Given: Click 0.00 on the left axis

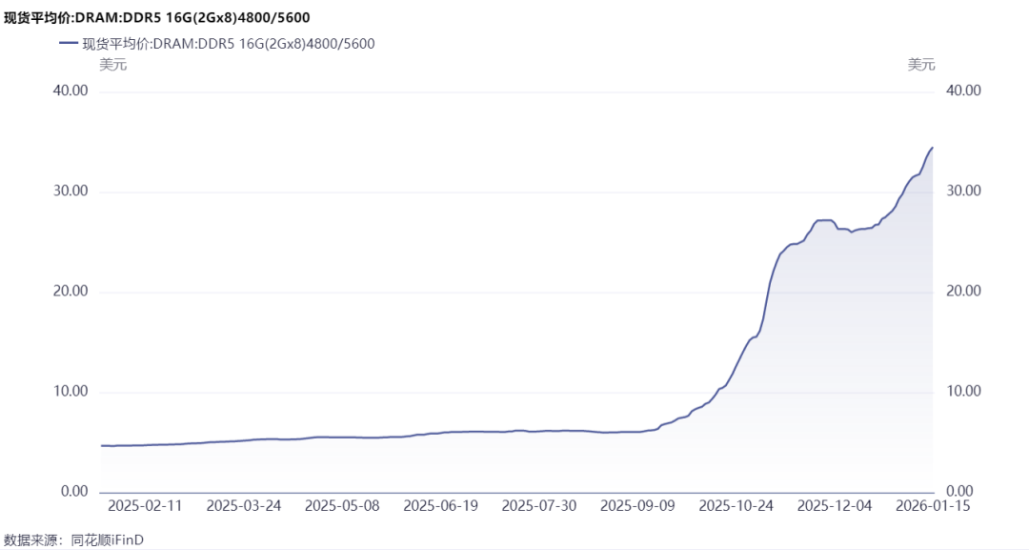Looking at the screenshot, I should [x=74, y=491].
